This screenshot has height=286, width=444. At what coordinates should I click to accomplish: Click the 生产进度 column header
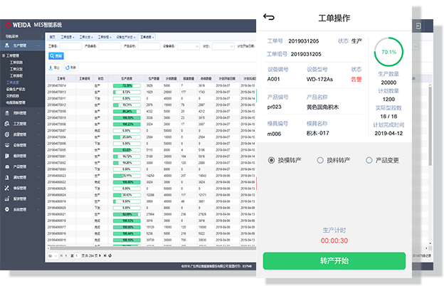(x=127, y=78)
